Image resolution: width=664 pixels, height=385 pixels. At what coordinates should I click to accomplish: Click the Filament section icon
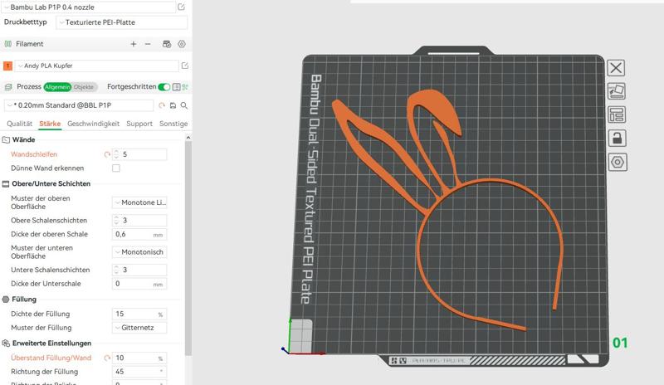point(7,44)
